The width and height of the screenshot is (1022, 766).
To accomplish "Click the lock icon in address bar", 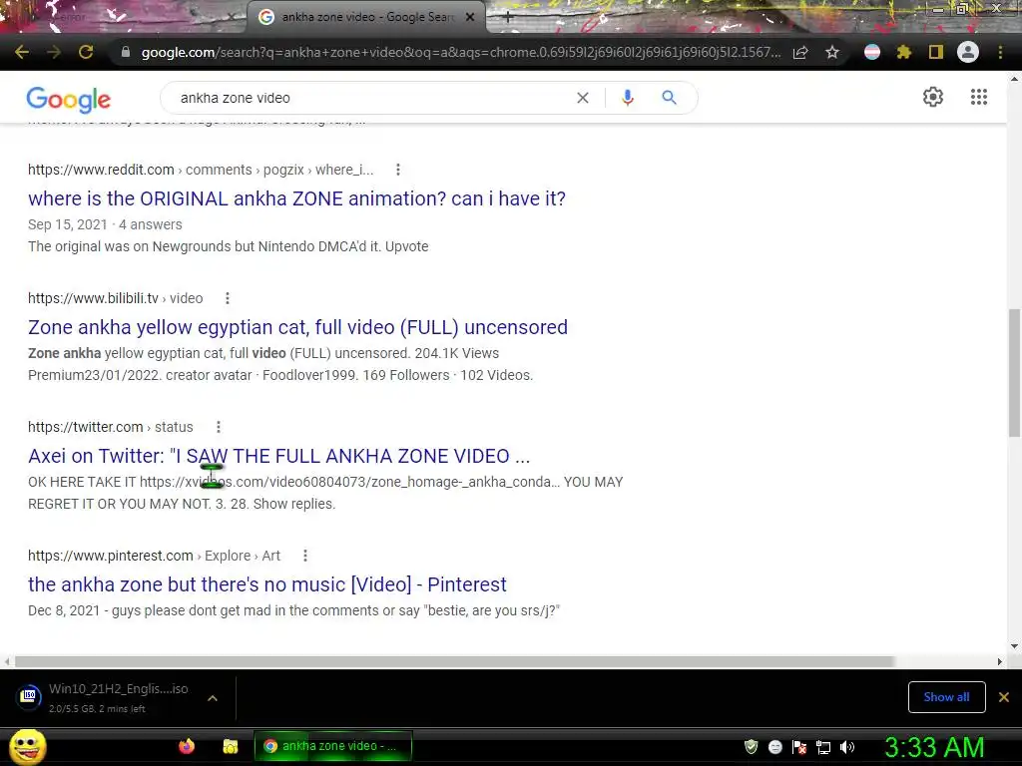I will point(126,52).
